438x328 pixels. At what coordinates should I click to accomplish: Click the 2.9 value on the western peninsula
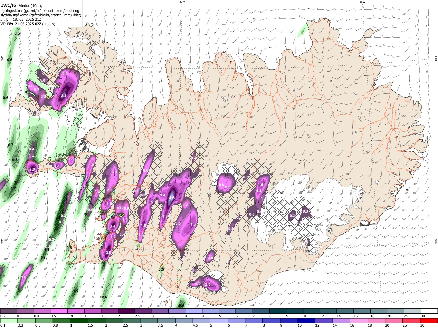click(x=33, y=169)
